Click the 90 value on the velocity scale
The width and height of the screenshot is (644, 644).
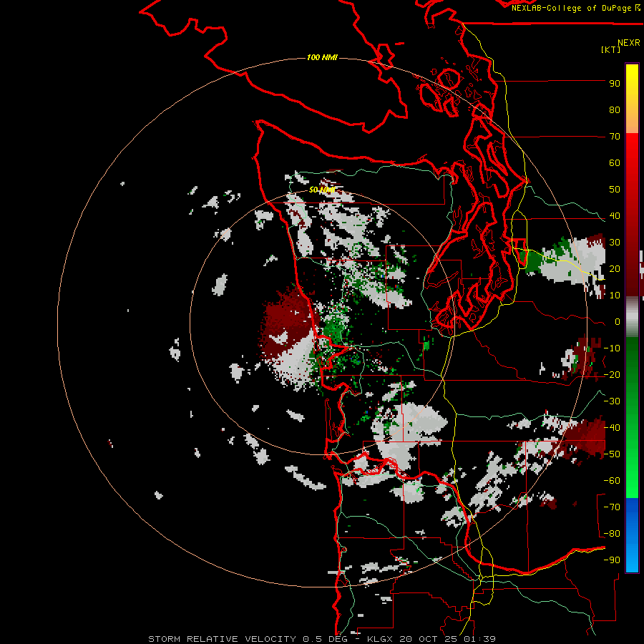point(615,84)
